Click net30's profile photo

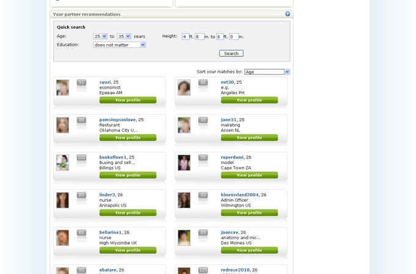pos(184,87)
